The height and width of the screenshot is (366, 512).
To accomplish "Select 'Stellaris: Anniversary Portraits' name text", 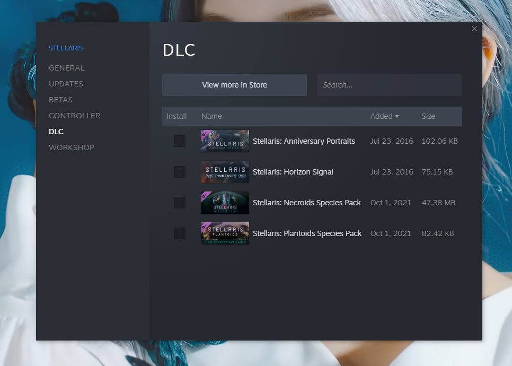I will point(304,141).
